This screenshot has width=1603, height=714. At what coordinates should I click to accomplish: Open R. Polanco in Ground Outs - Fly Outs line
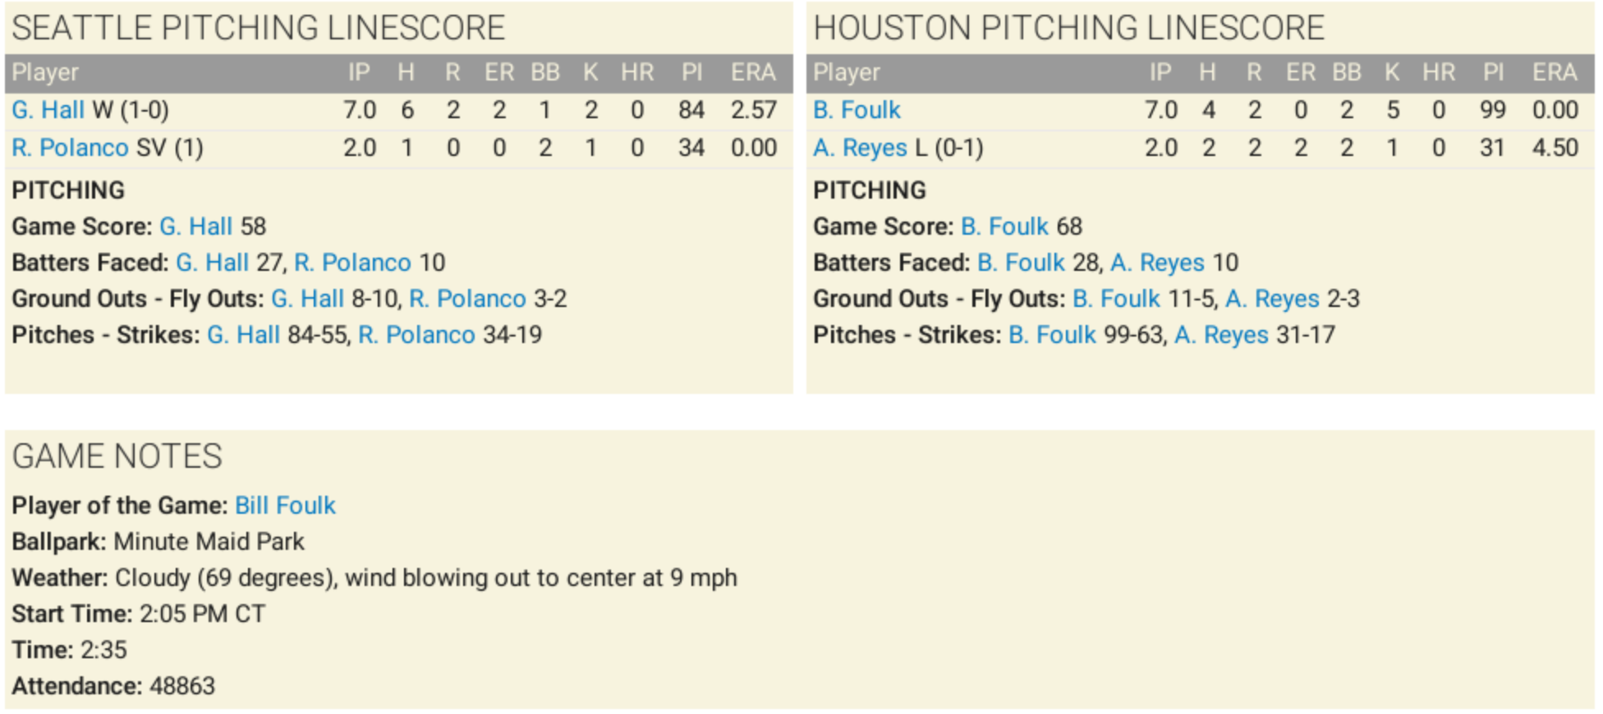467,299
